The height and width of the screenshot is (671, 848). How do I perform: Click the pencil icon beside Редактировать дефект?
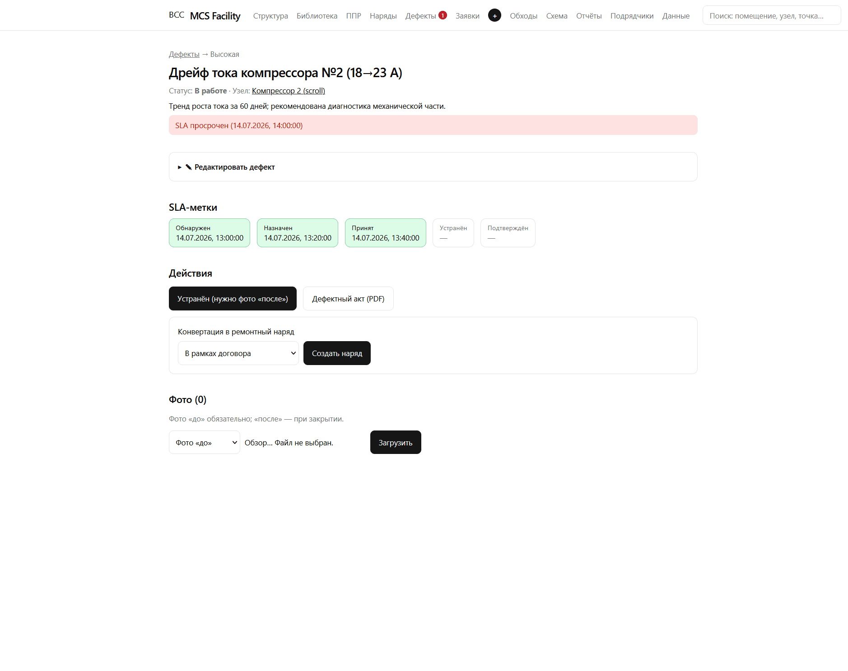(x=189, y=167)
